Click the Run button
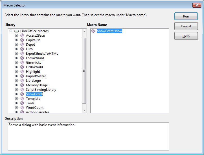This screenshot has width=204, height=155. (186, 16)
